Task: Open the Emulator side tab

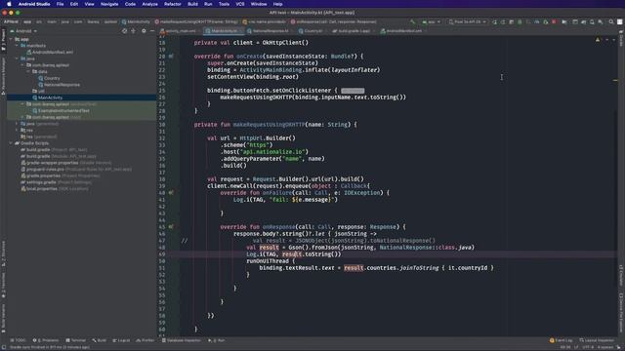Action: click(x=621, y=275)
